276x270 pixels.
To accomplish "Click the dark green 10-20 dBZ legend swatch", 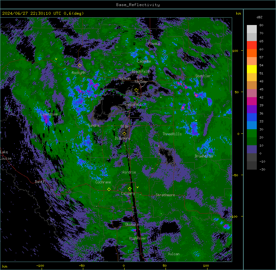I will coord(252,141).
